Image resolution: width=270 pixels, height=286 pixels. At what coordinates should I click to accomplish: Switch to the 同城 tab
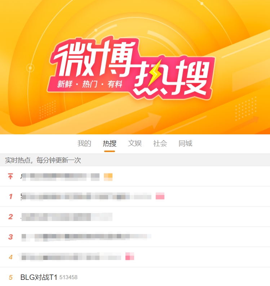click(185, 143)
